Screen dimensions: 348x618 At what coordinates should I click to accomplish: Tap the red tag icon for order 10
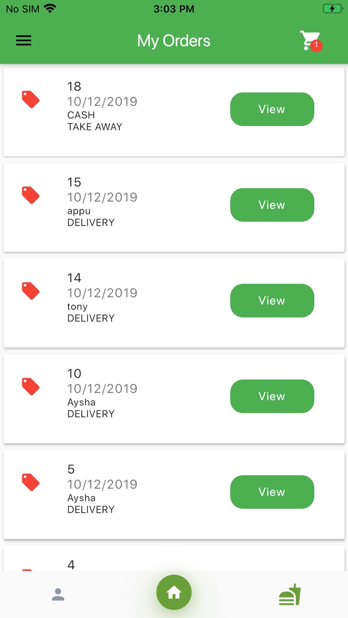31,387
